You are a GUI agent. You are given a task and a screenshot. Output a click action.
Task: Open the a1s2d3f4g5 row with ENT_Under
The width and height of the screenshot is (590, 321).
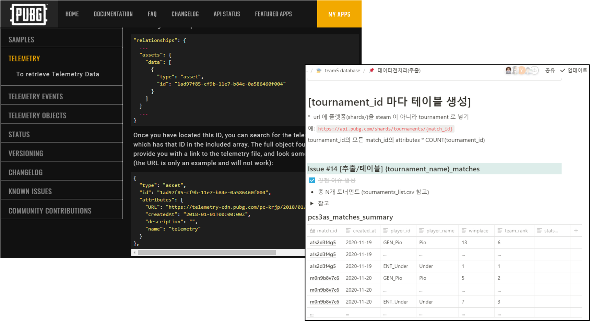click(x=323, y=266)
